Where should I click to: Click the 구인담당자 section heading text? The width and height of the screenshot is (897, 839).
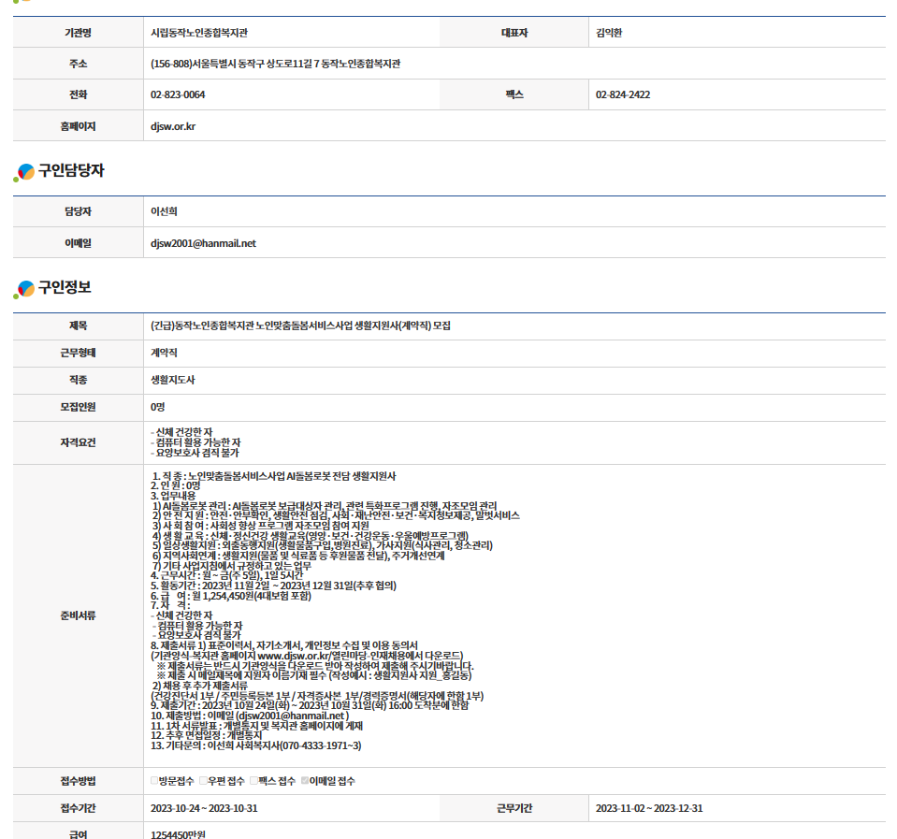coord(71,171)
